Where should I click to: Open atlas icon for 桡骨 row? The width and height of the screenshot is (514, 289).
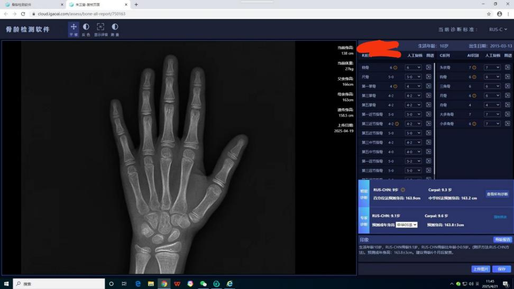tap(429, 68)
